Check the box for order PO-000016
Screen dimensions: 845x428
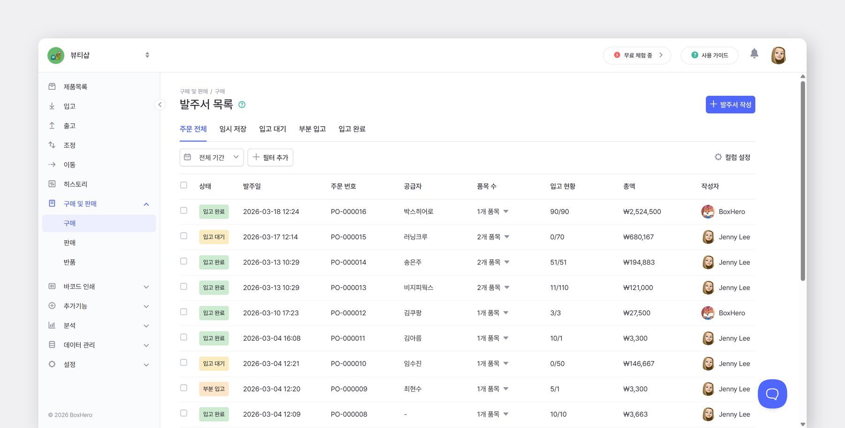pos(184,211)
